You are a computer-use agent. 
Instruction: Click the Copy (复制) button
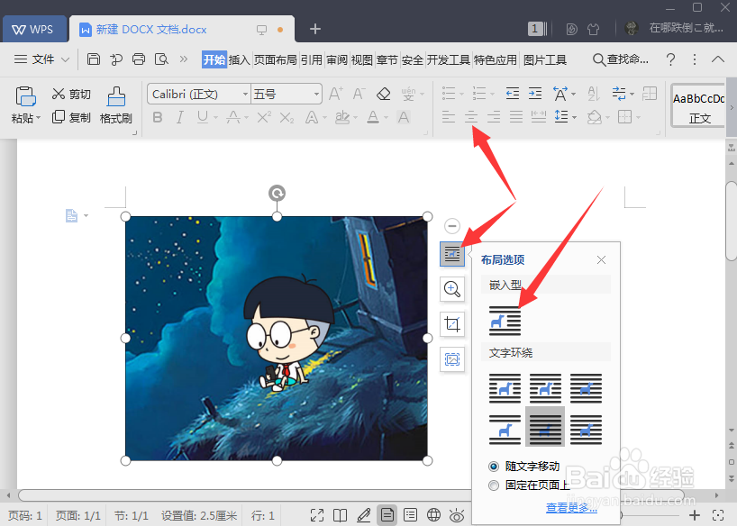[x=71, y=117]
